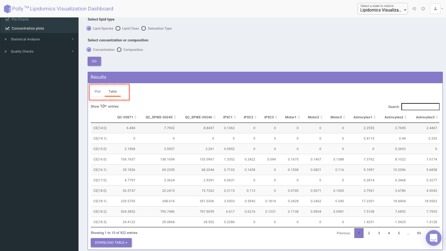The image size is (446, 251).
Task: Expand Statistical Analysis sidebar section
Action: 39,39
